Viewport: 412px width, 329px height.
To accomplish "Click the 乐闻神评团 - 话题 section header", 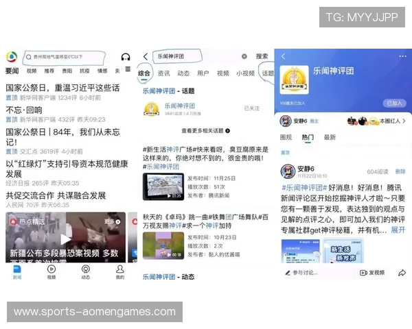I will 168,91.
